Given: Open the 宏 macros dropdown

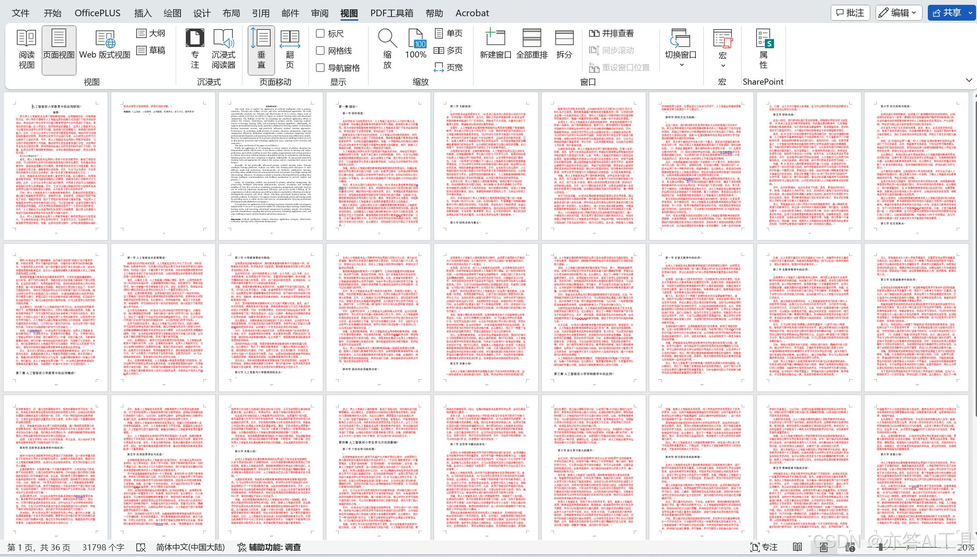Looking at the screenshot, I should pyautogui.click(x=722, y=65).
